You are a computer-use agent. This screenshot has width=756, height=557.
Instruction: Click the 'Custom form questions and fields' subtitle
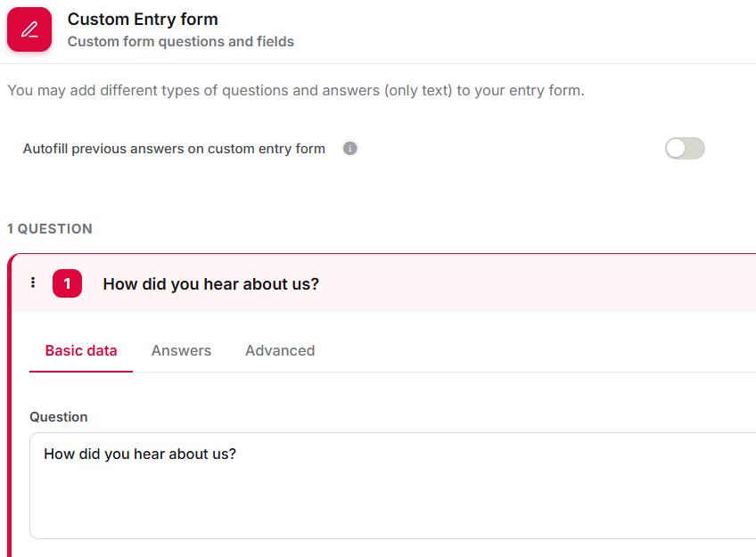coord(181,41)
